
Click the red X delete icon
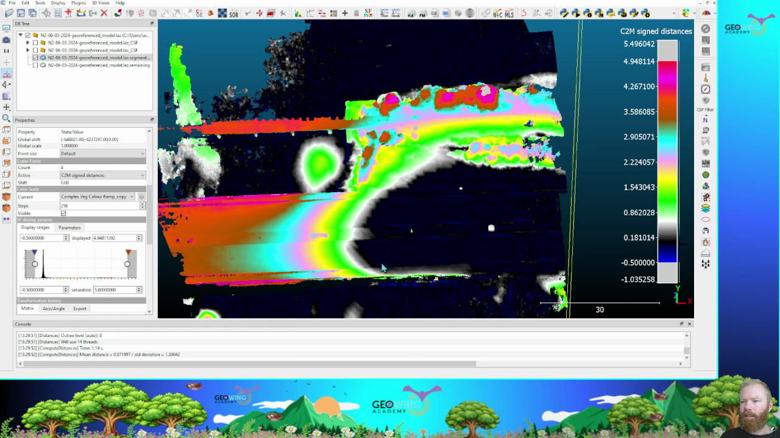pos(104,13)
